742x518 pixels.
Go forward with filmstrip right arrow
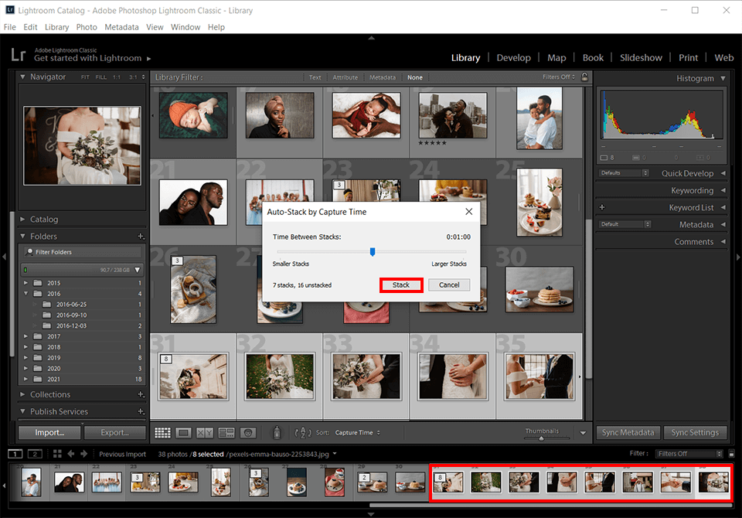[83, 454]
